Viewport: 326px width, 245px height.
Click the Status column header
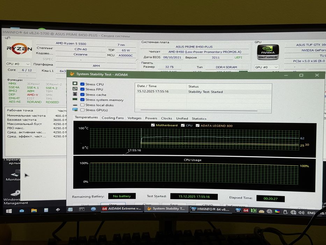click(x=229, y=86)
